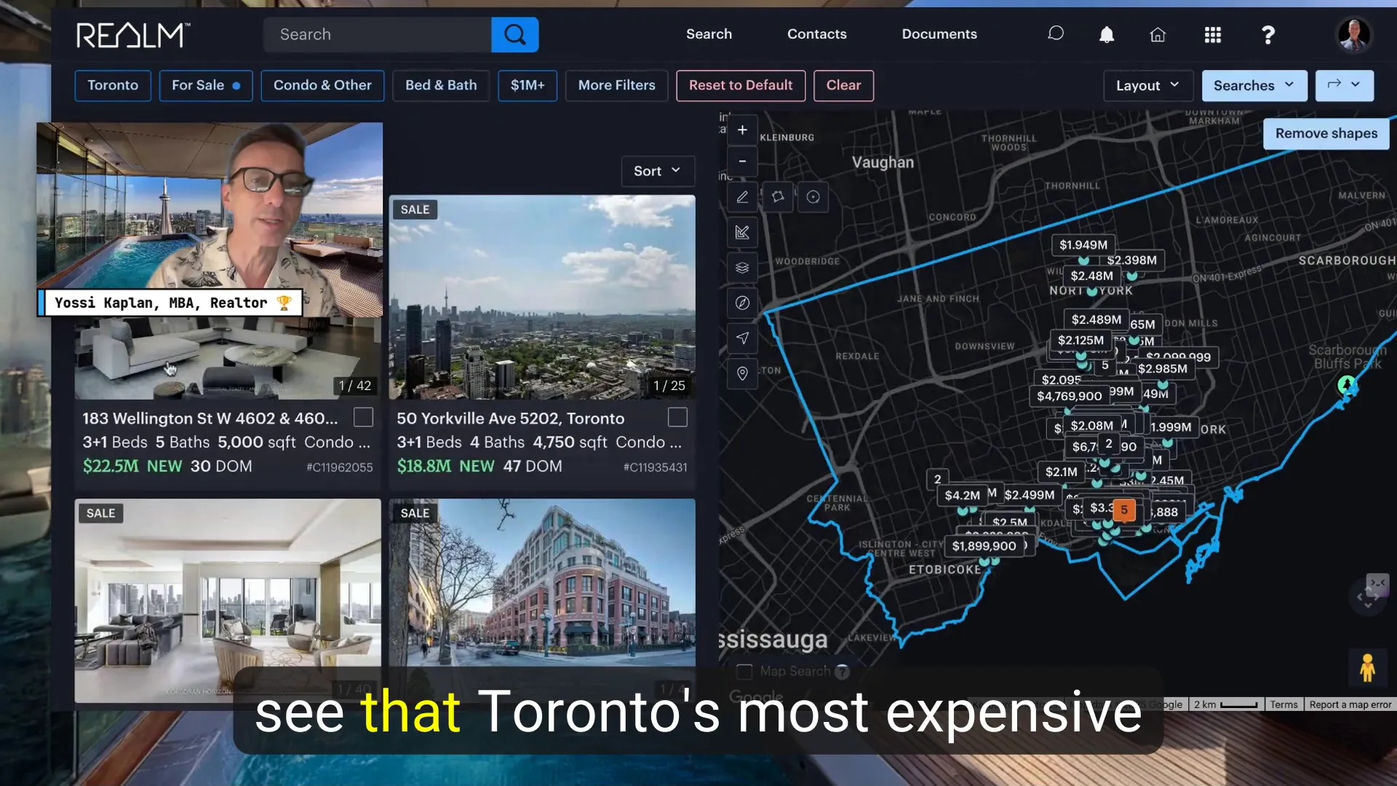Click the green tree marker near Scarborough Bluffs
This screenshot has width=1397, height=786.
point(1347,384)
